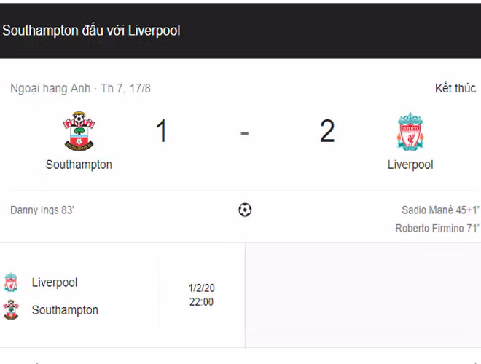This screenshot has height=364, width=481.
Task: Click the large Southampton club crest
Action: click(x=79, y=132)
